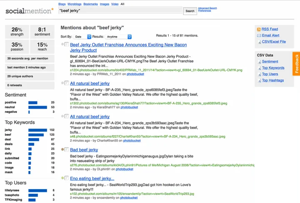Click the Email Alert envelope icon
The image size is (300, 203).
coord(259,35)
